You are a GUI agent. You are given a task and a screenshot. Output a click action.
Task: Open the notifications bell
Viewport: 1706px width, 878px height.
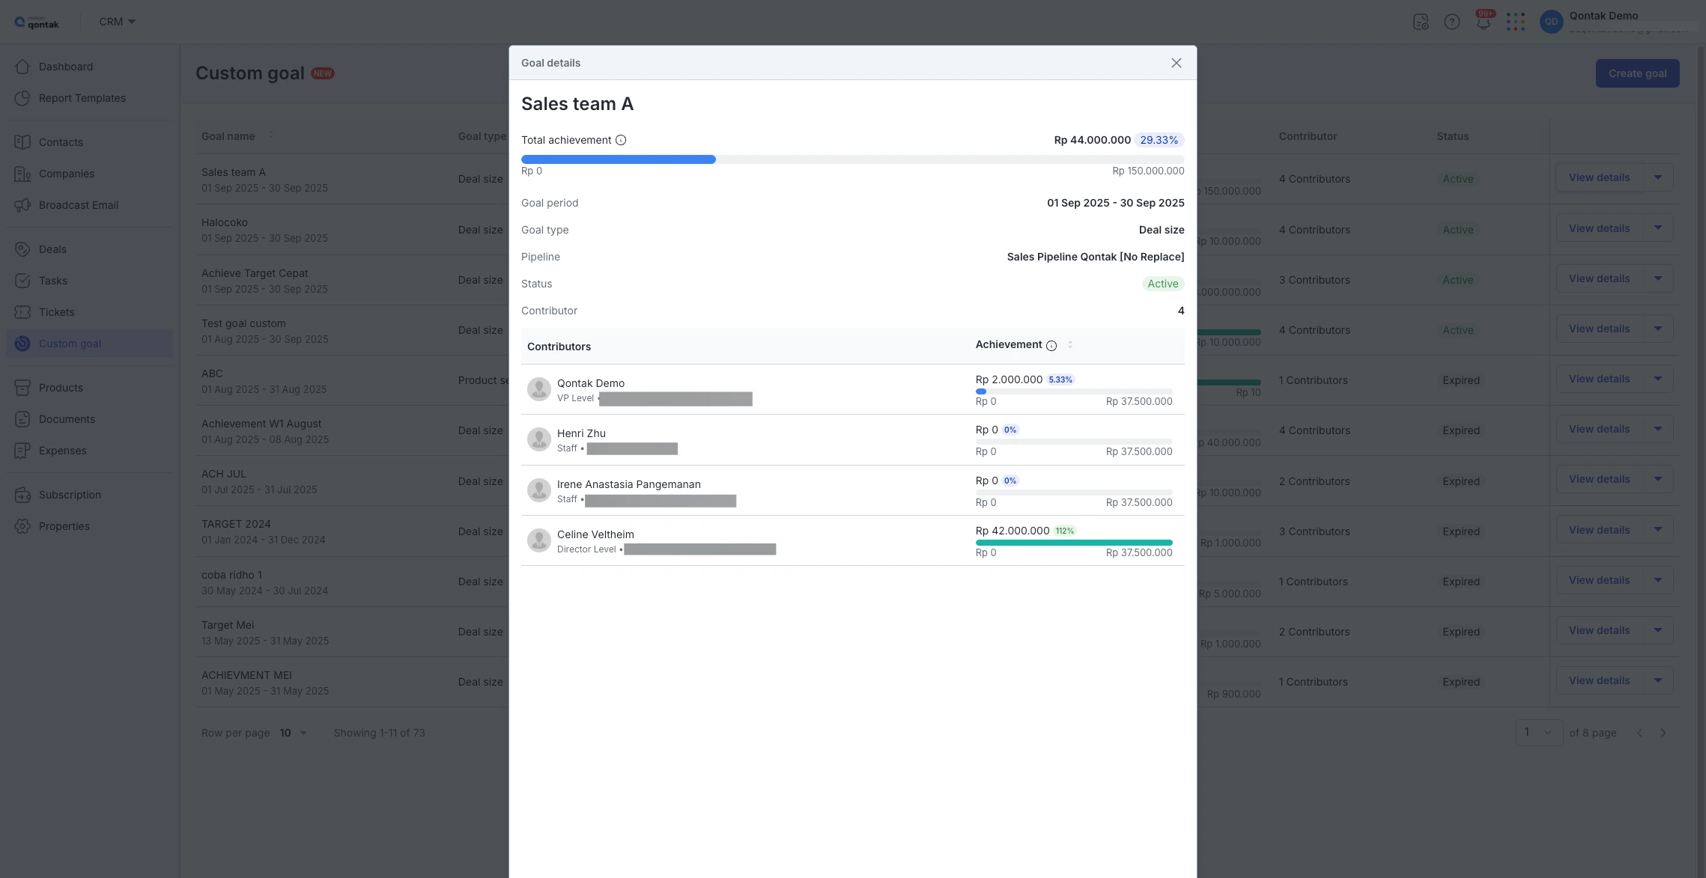1484,22
